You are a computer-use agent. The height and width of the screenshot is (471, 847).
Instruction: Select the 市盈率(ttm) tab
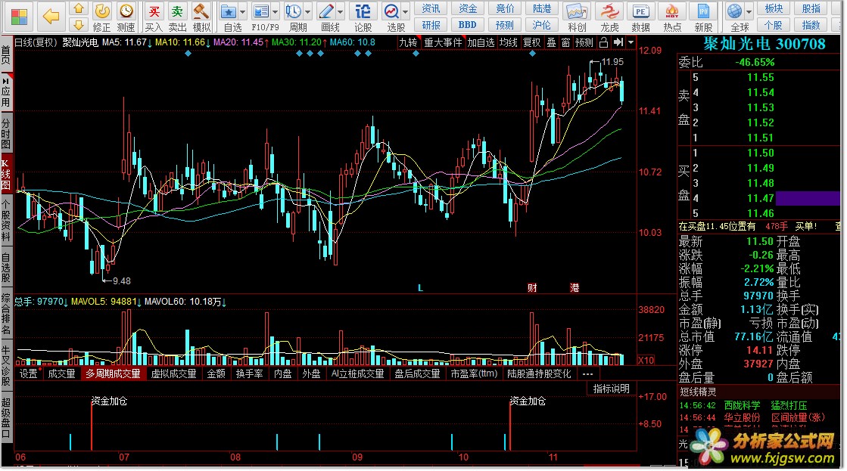point(474,373)
